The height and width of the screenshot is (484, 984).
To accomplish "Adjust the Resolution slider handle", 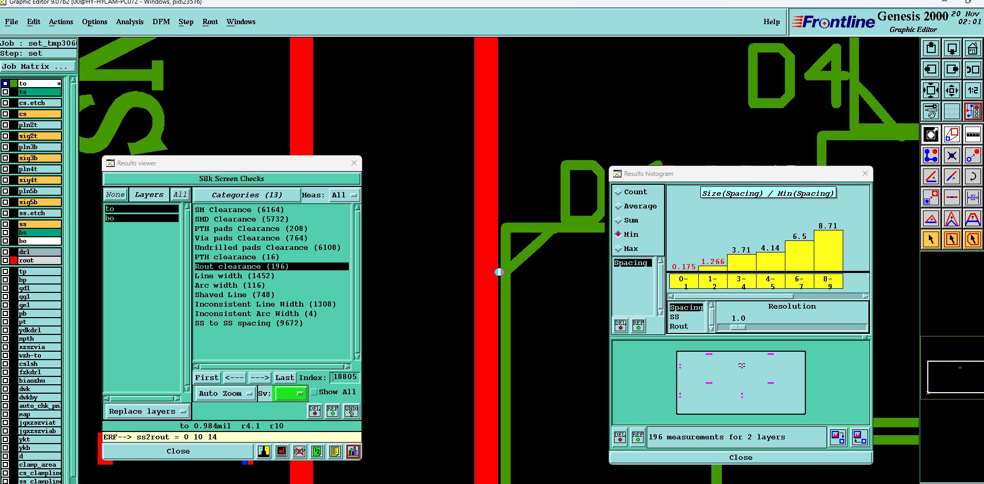I will coord(738,327).
